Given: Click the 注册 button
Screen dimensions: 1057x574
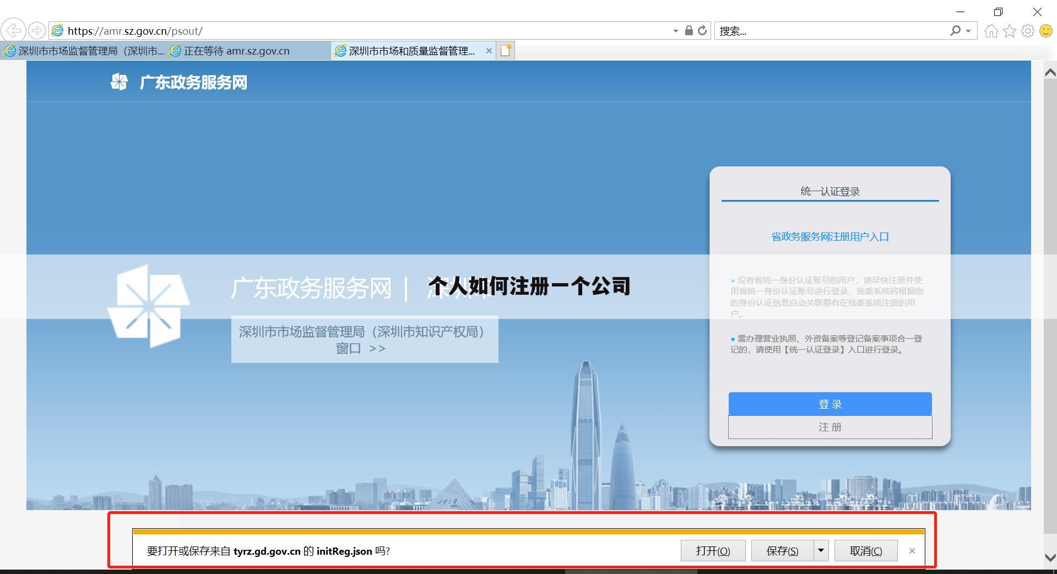Looking at the screenshot, I should pyautogui.click(x=829, y=427).
